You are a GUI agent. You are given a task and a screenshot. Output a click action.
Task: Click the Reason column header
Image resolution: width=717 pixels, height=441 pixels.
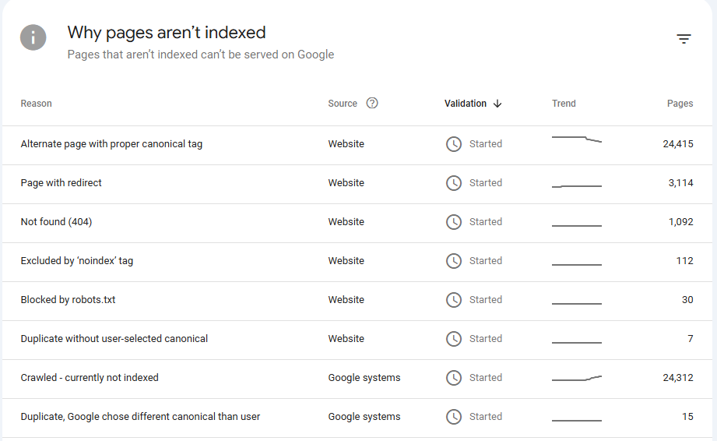click(37, 104)
